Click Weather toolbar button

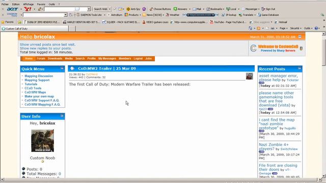pyautogui.click(x=172, y=15)
